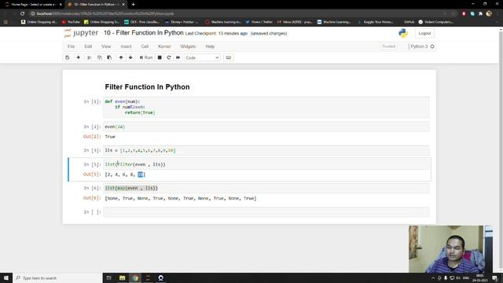Click the empty last code cell
This screenshot has width=503, height=283.
(266, 211)
